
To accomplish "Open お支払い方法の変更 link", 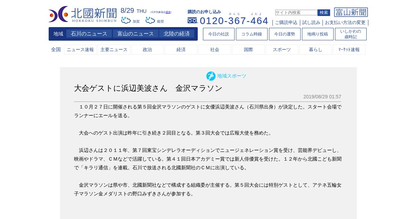I will click(345, 23).
